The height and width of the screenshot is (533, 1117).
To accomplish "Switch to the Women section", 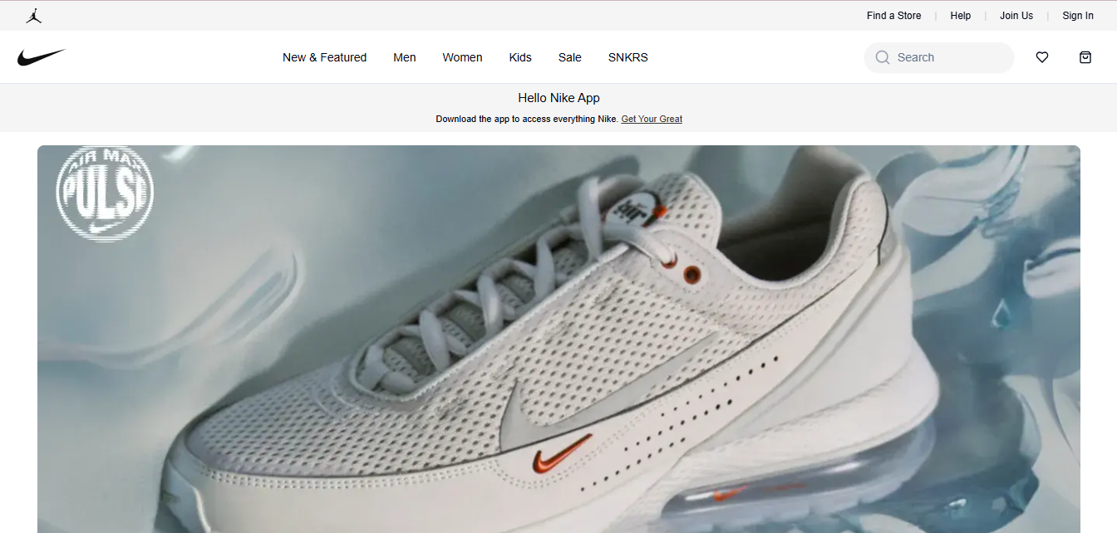I will click(x=462, y=57).
